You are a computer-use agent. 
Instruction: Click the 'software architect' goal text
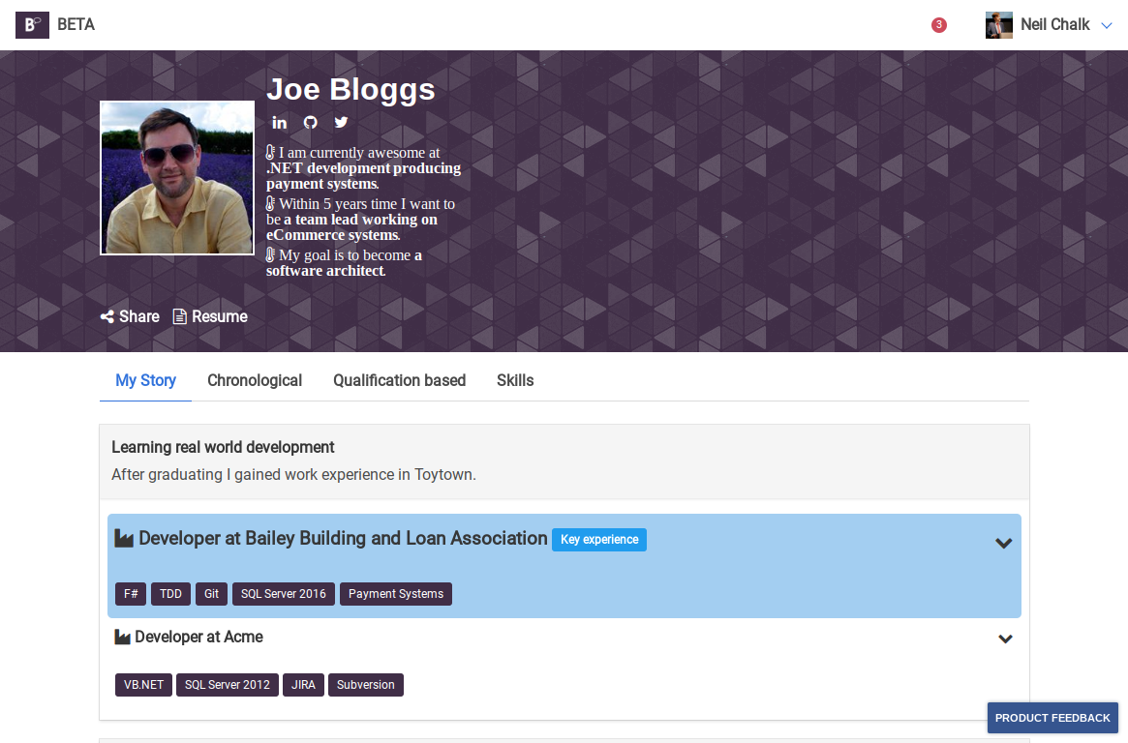coord(326,271)
